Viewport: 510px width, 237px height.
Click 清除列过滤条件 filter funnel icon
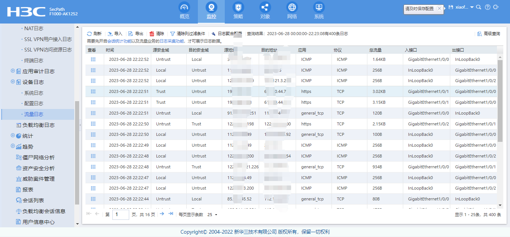(x=172, y=34)
